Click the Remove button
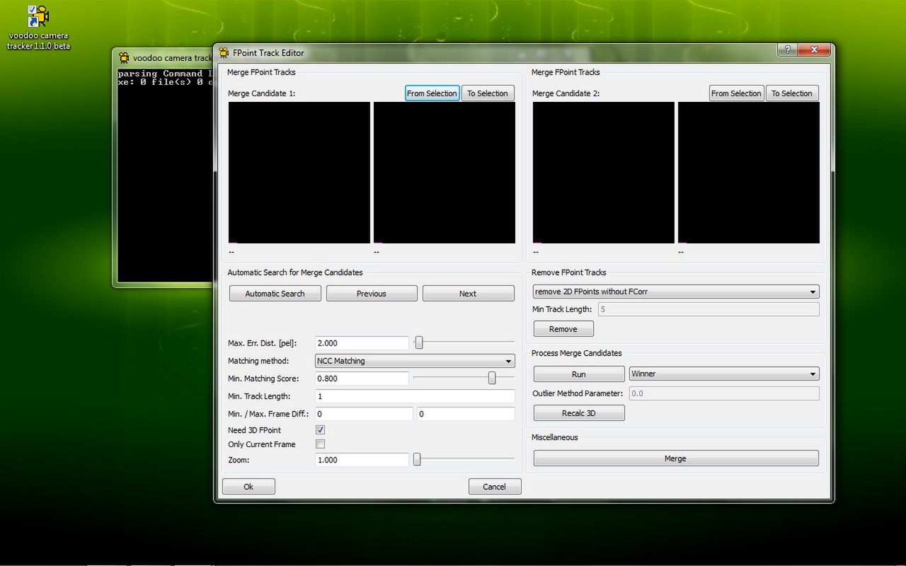This screenshot has height=566, width=906. (563, 329)
